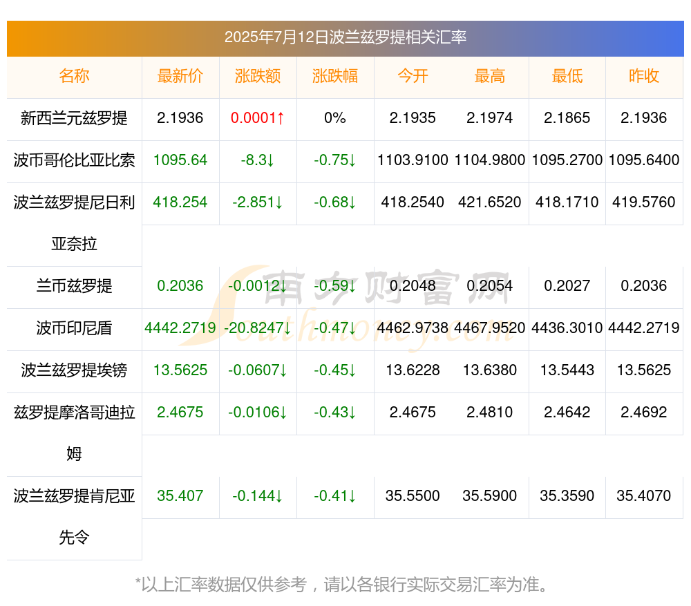Click the 今开 column header
Image resolution: width=691 pixels, height=606 pixels.
pyautogui.click(x=413, y=76)
